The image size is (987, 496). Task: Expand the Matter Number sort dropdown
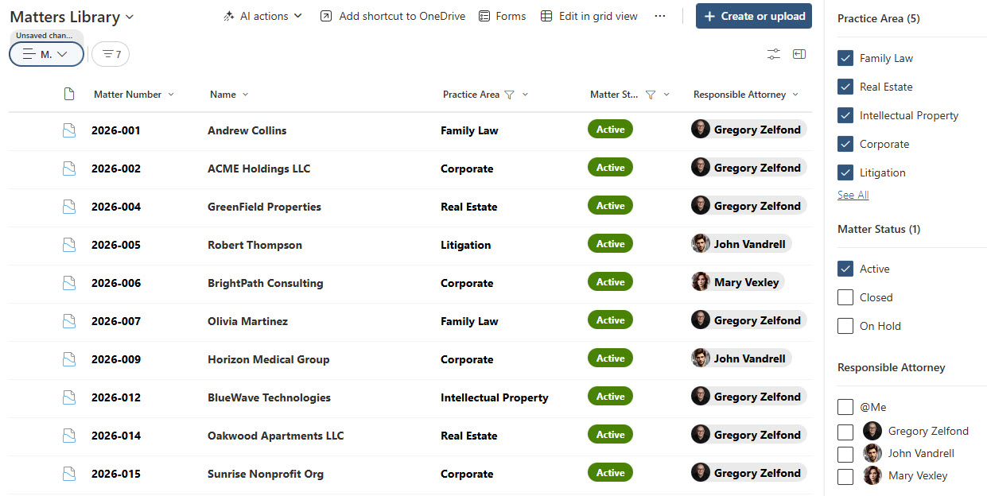pos(173,94)
